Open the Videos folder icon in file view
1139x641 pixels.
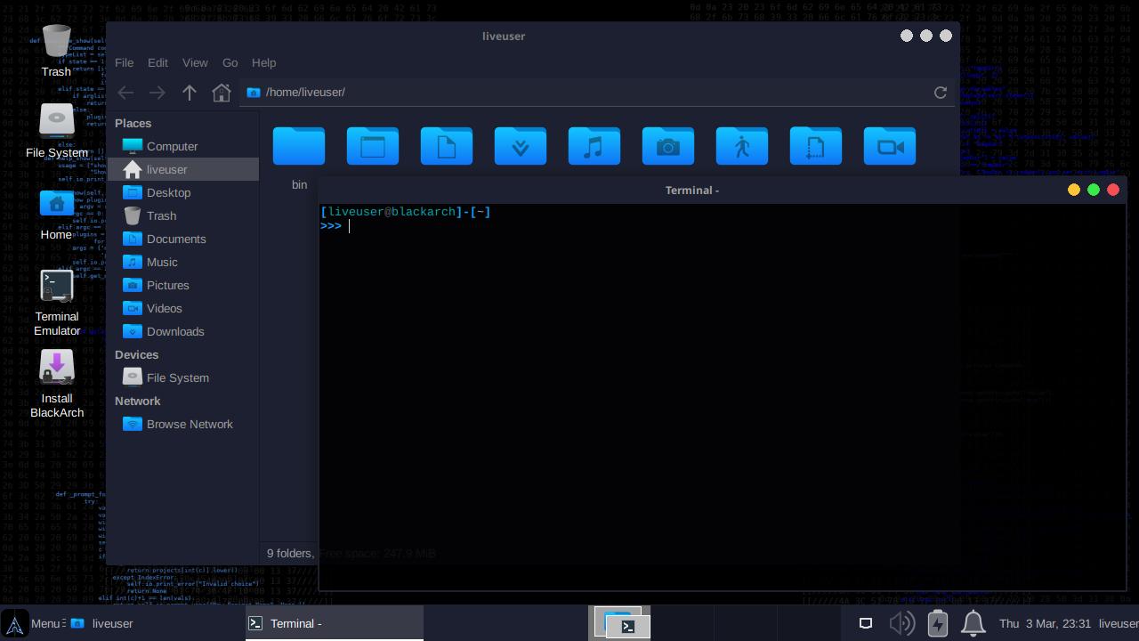(x=890, y=146)
